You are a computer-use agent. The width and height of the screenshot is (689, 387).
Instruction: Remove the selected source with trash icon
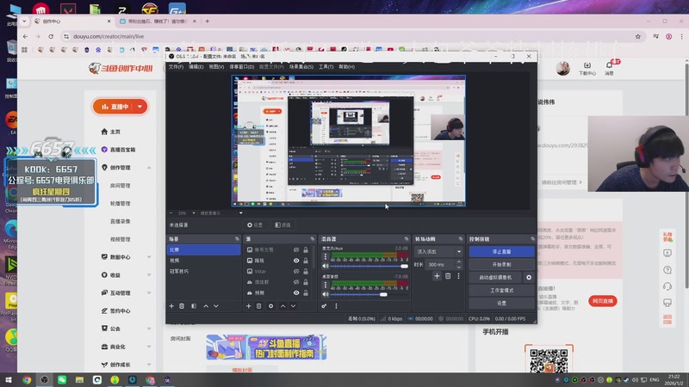coord(259,306)
